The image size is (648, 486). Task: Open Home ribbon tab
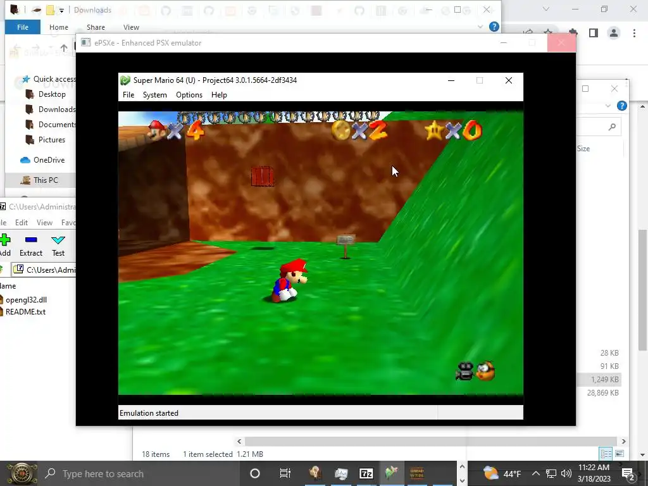(x=59, y=27)
